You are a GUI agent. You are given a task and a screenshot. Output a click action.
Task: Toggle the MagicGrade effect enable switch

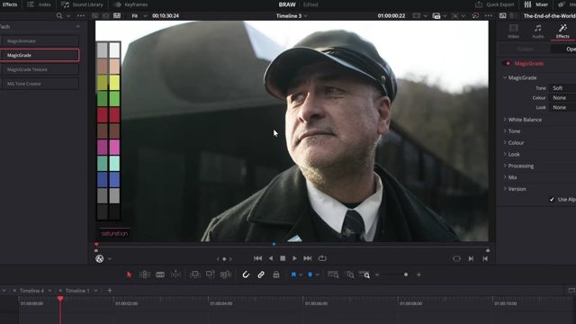coord(507,63)
